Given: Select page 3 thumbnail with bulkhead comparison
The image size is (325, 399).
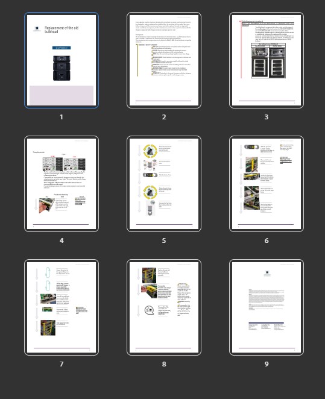Looking at the screenshot, I should pos(267,60).
